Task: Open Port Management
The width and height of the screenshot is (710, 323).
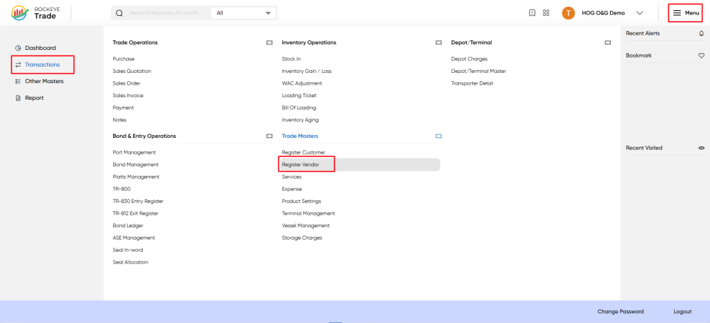Action: click(x=134, y=153)
